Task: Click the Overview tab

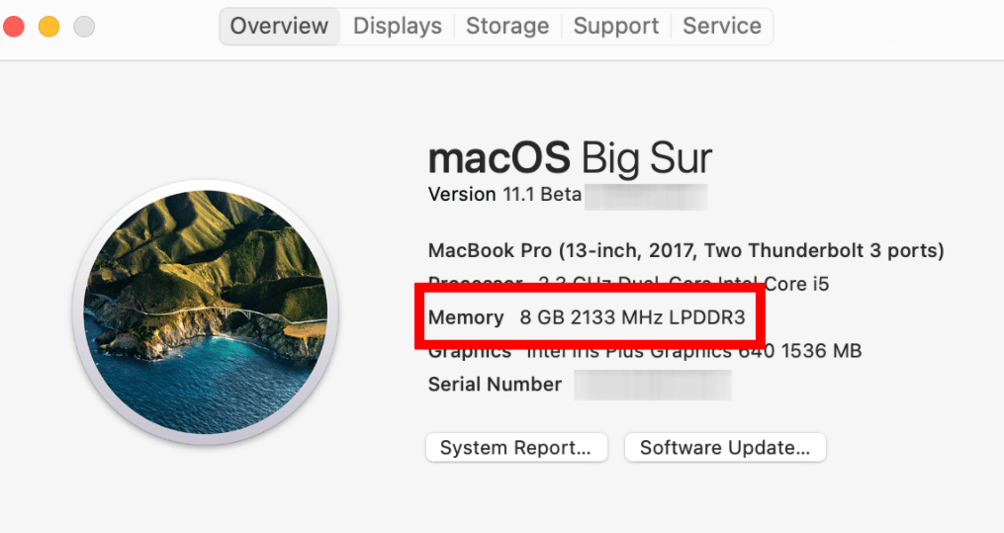Action: 279,26
